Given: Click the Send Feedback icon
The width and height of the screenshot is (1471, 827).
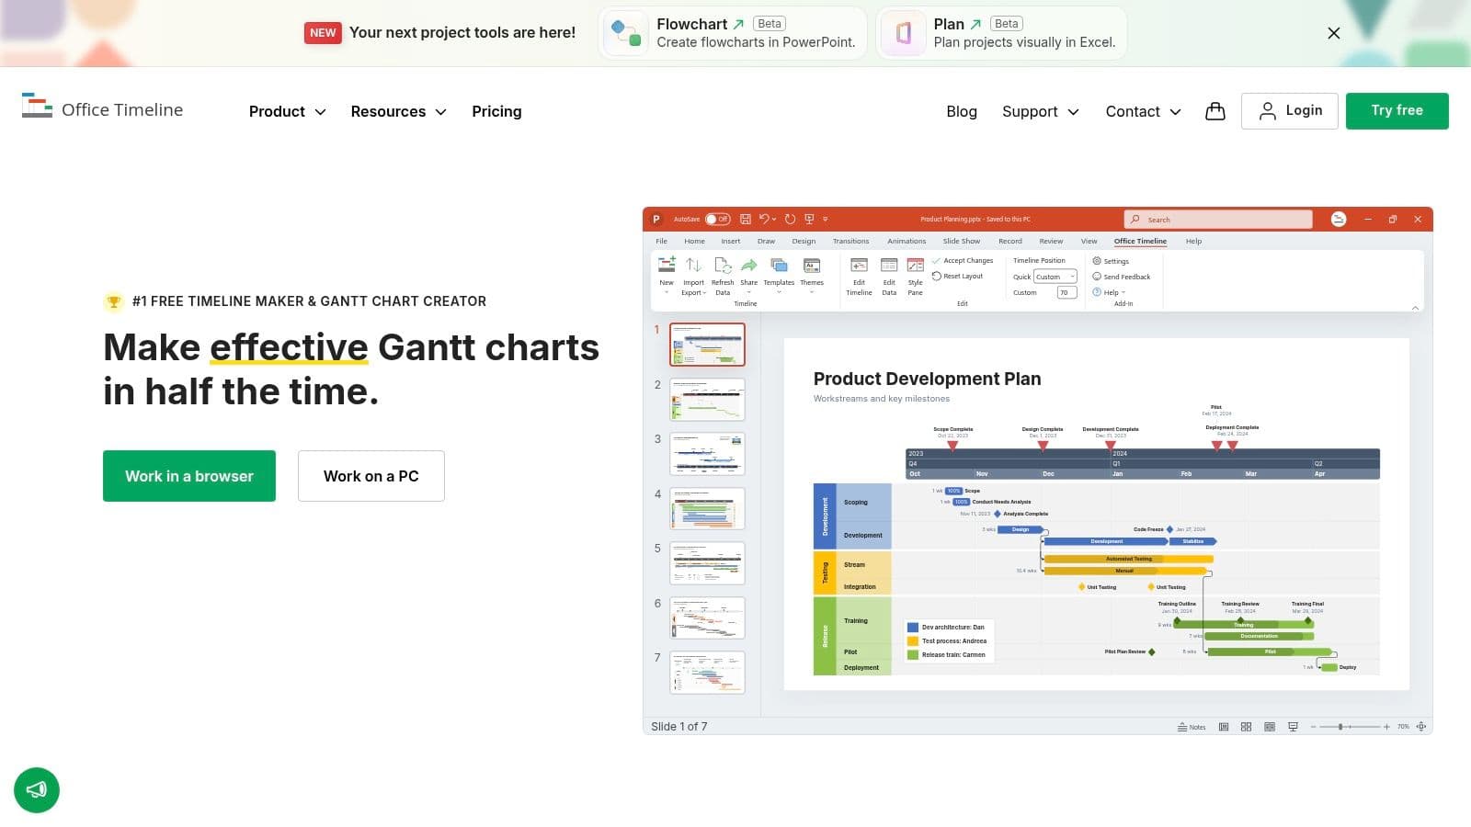Looking at the screenshot, I should click(x=1096, y=276).
